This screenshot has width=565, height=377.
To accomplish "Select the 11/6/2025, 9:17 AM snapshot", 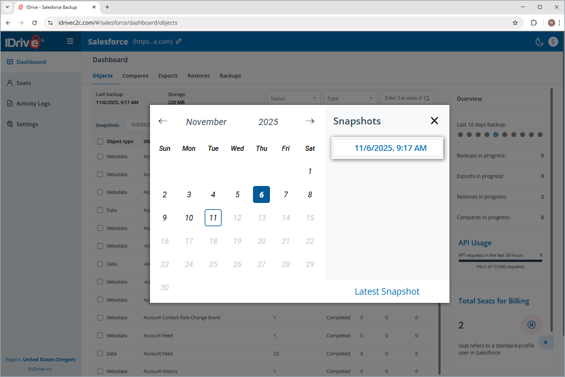I will (x=387, y=148).
